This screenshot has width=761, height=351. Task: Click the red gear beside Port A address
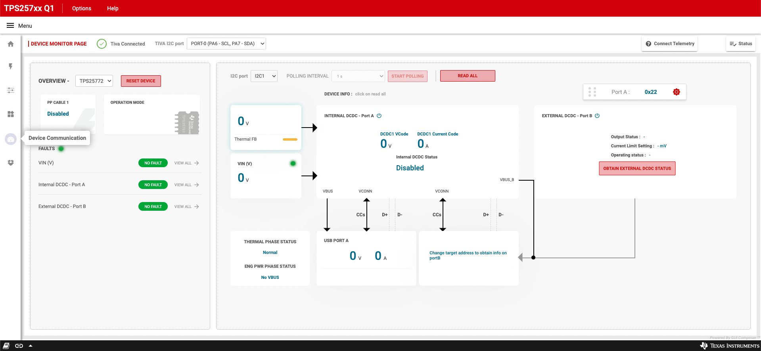(x=676, y=92)
